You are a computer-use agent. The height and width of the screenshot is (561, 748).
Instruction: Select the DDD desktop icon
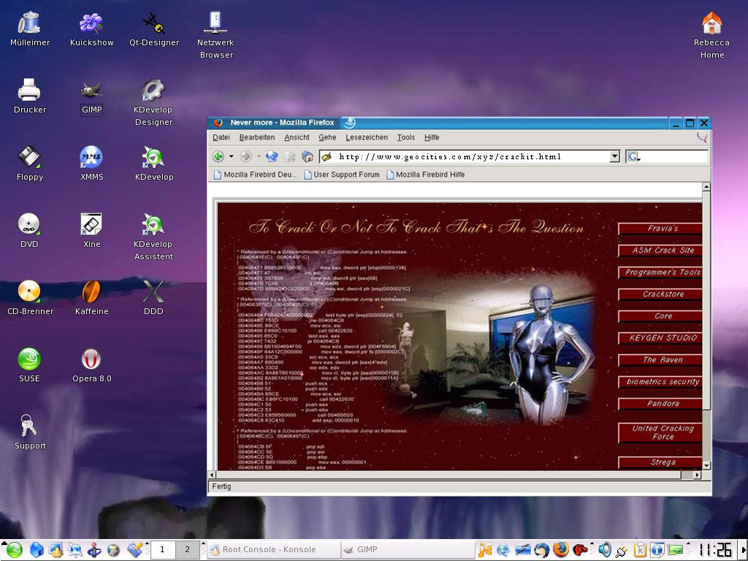click(153, 298)
